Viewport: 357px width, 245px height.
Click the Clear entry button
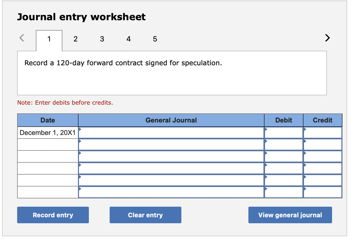(146, 215)
